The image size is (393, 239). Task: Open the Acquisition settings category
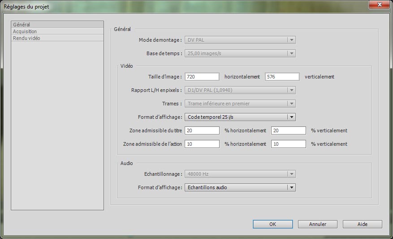tap(57, 31)
